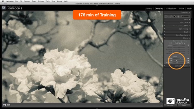194x109 pixels.
Task: Open the Edit menu
Action: (x=21, y=1)
